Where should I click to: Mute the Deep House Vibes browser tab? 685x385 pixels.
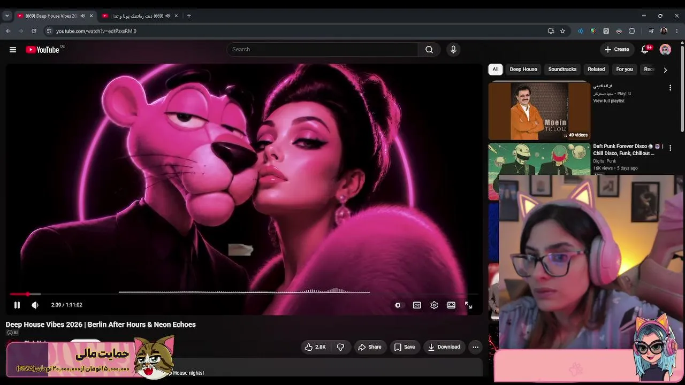click(82, 16)
